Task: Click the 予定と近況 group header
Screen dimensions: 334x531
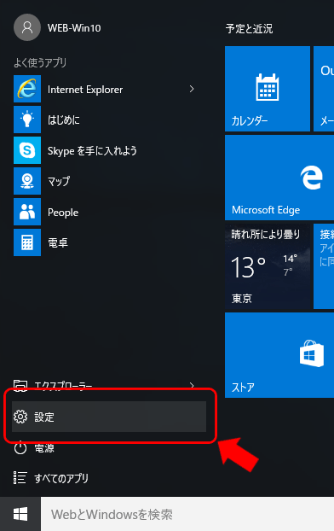Action: [x=249, y=28]
